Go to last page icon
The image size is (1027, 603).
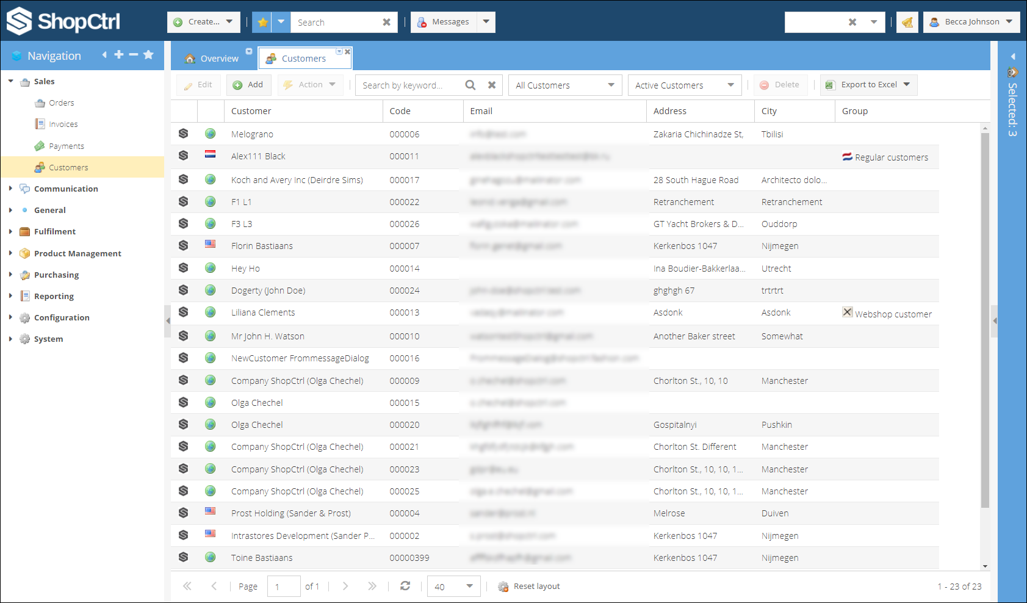[372, 586]
